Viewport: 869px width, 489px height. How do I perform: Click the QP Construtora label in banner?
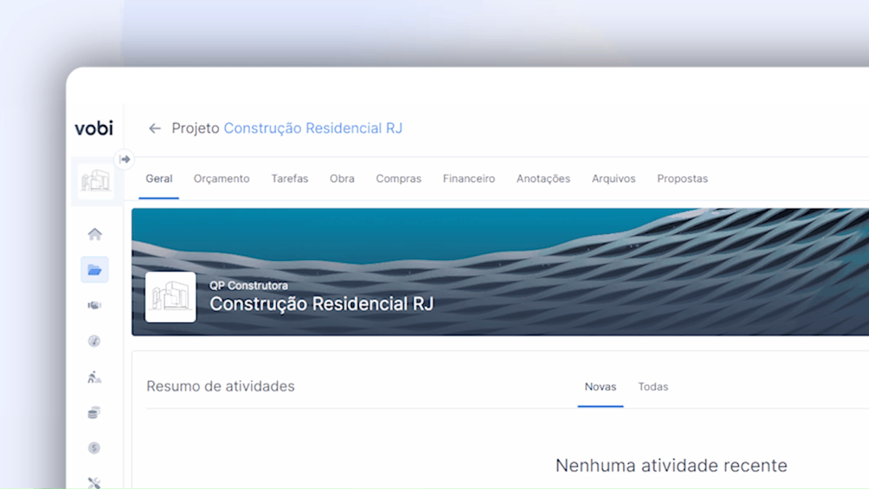(248, 285)
